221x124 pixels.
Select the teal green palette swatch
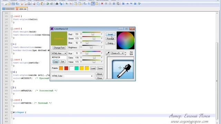(77, 68)
